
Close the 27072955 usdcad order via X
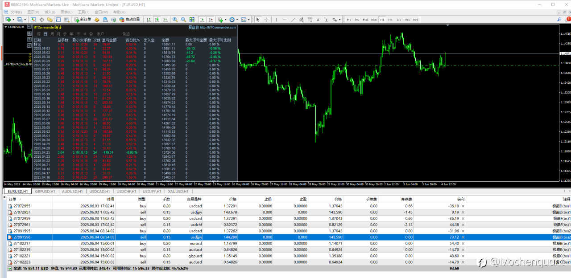pyautogui.click(x=463, y=206)
